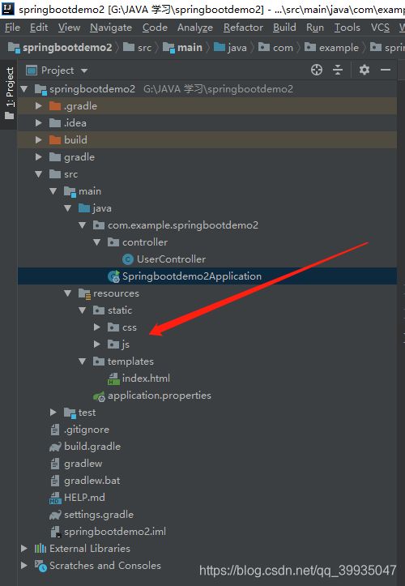
Task: Click the locate/scroll from source crosshair icon
Action: [317, 70]
